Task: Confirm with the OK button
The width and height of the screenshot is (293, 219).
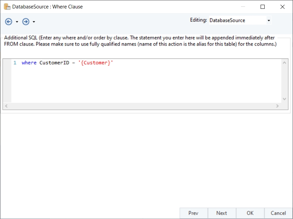Action: (250, 213)
